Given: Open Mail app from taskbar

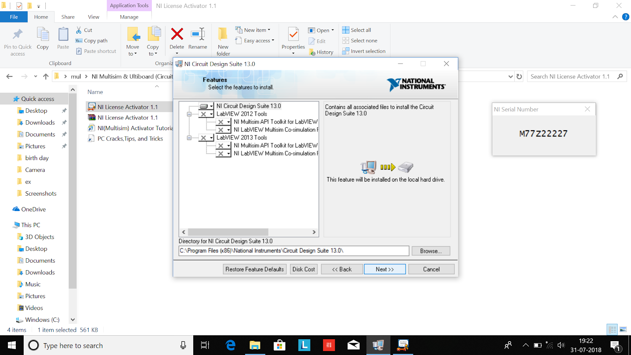Looking at the screenshot, I should [353, 346].
